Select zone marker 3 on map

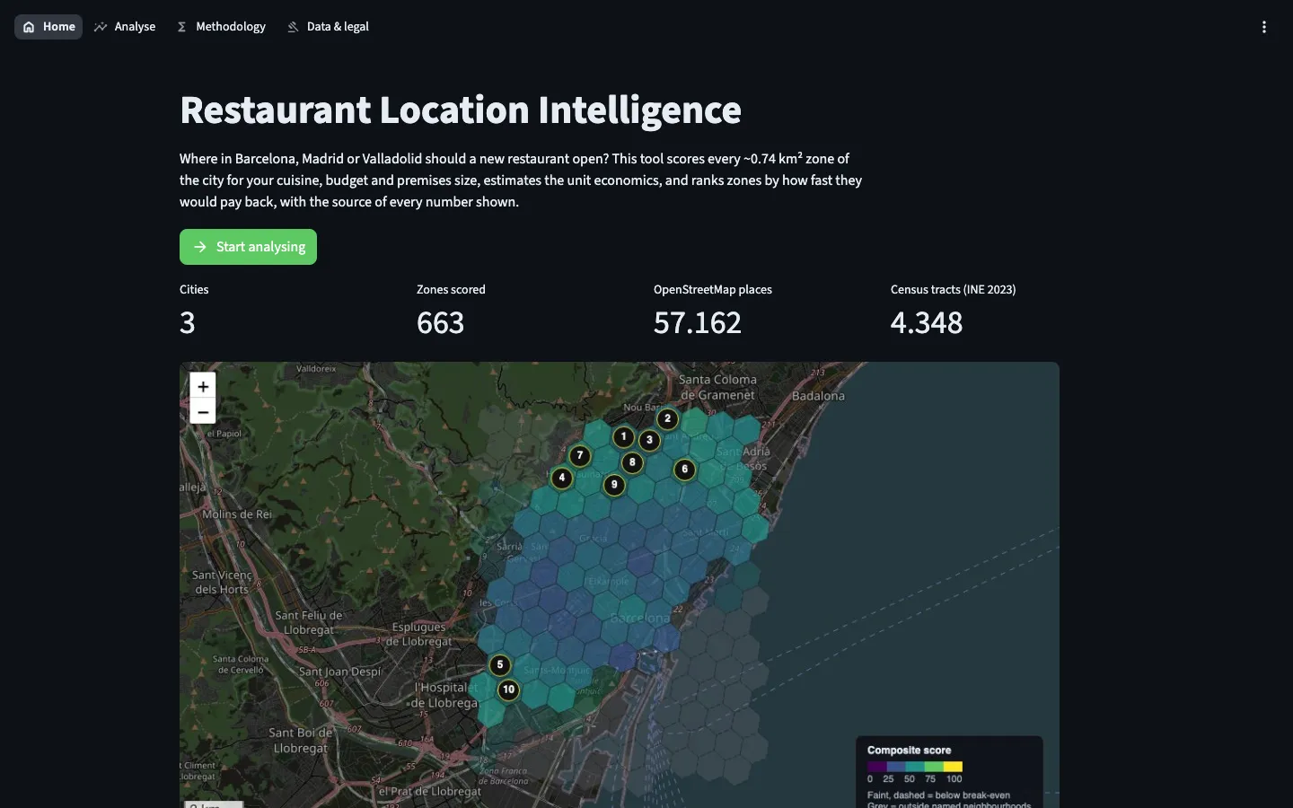[649, 440]
